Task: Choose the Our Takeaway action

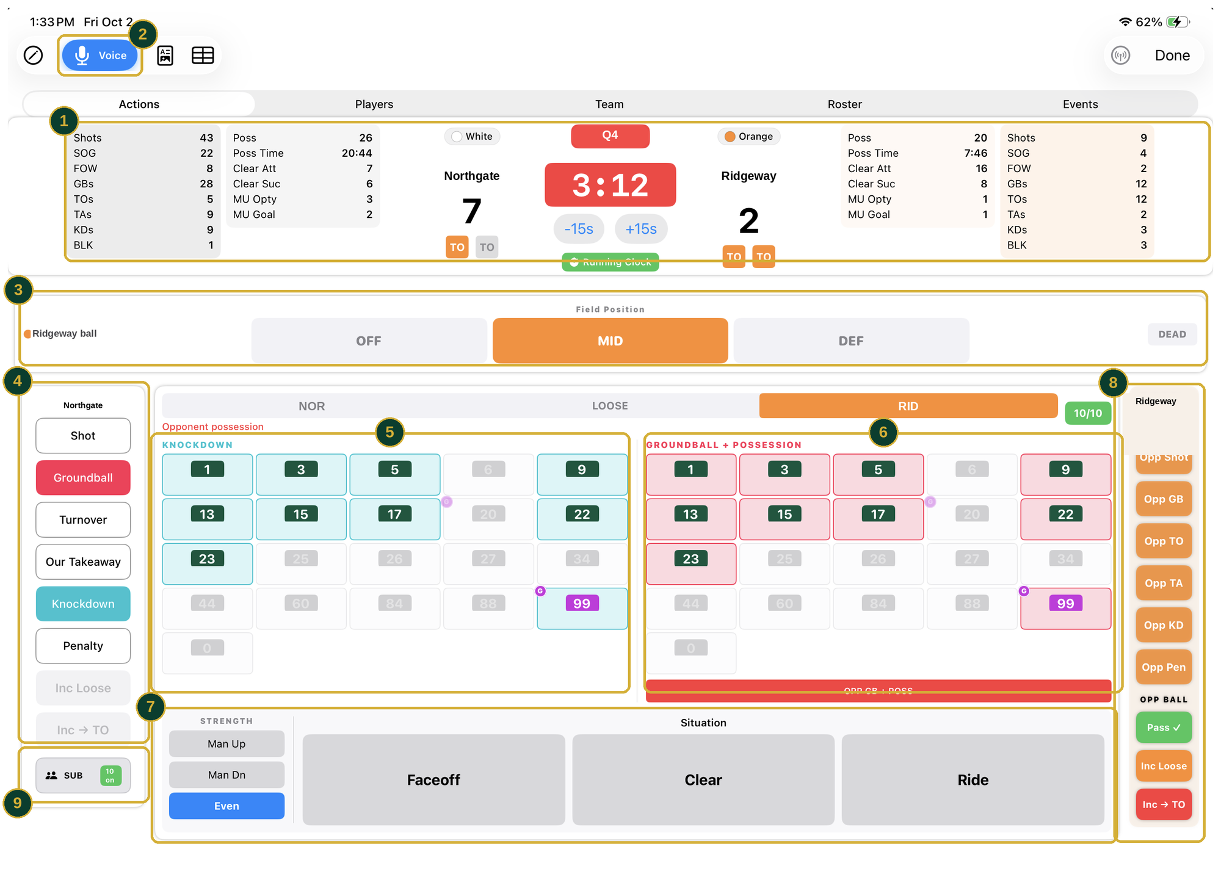Action: (83, 562)
